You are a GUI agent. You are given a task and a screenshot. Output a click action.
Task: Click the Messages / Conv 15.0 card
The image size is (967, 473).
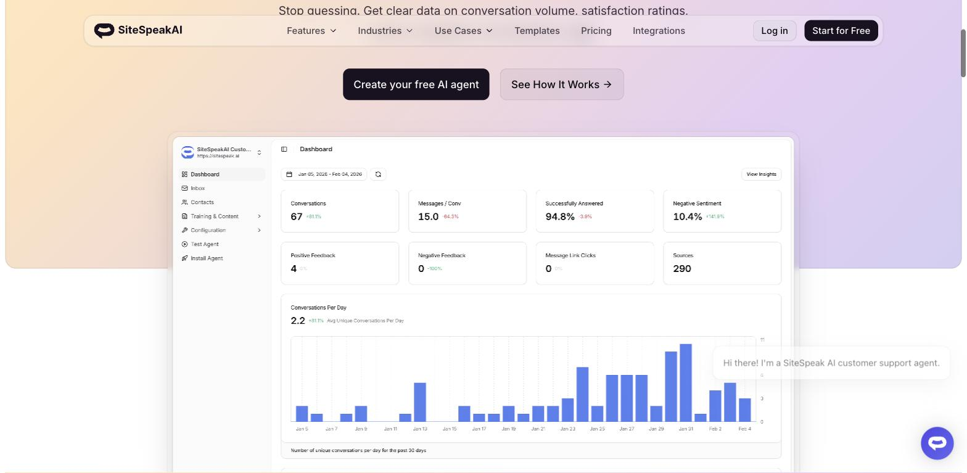pos(467,211)
